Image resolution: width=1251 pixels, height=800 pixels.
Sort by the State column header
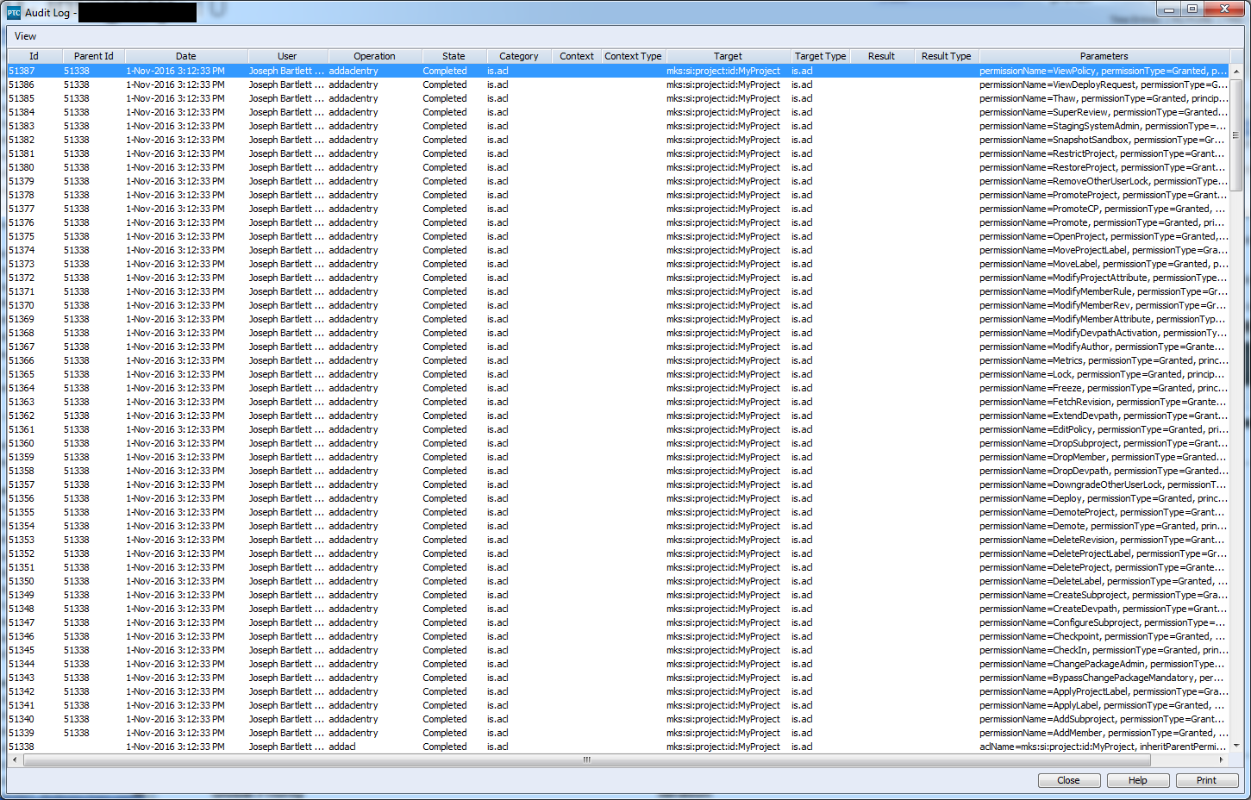click(x=453, y=56)
